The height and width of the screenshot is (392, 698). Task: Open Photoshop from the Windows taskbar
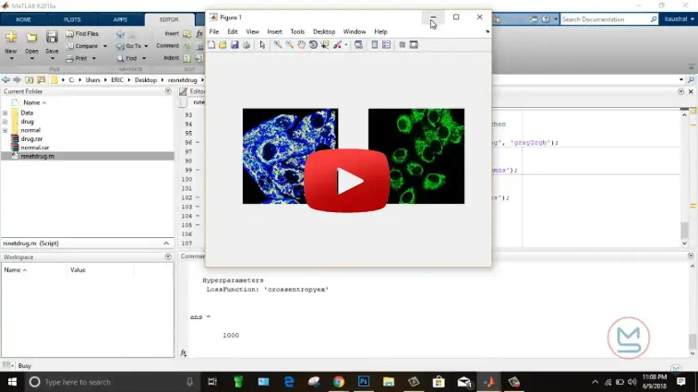tap(364, 382)
